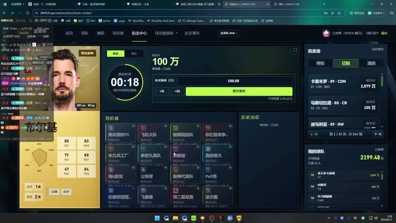This screenshot has height=223, width=396.
Task: Switch auction mode to 暗拍
Action: (134, 54)
